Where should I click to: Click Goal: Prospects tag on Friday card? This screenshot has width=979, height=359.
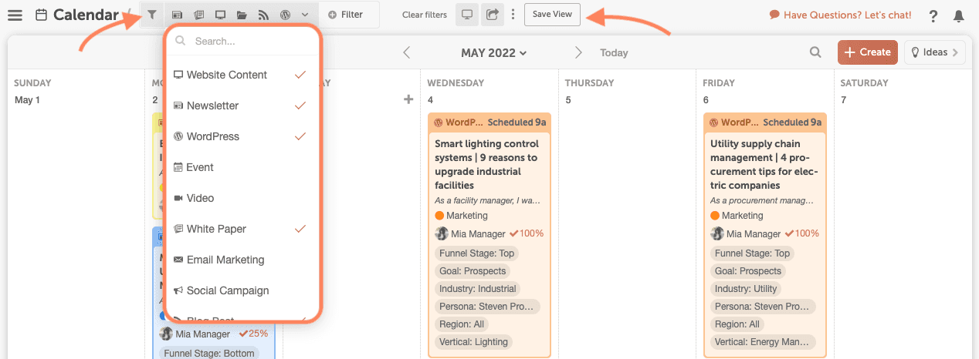click(748, 271)
